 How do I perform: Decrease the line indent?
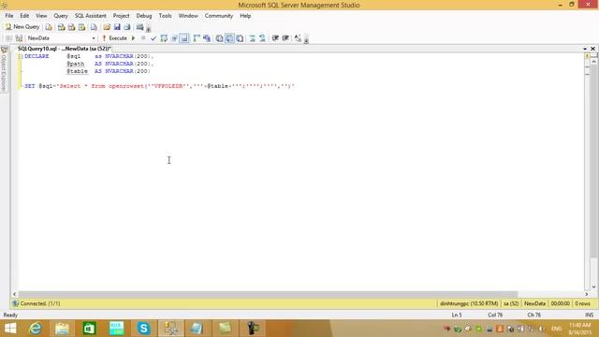(275, 38)
